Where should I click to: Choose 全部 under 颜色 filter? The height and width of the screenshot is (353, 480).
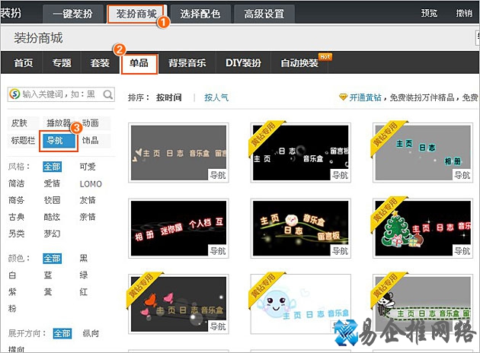pos(52,259)
